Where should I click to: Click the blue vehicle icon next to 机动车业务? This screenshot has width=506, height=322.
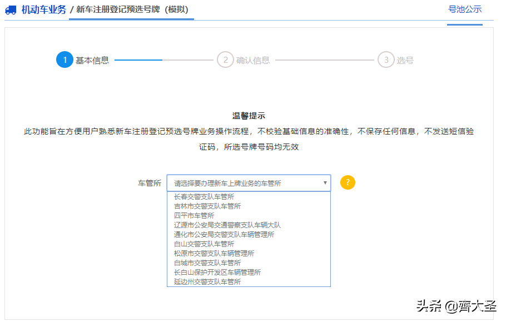pos(11,9)
